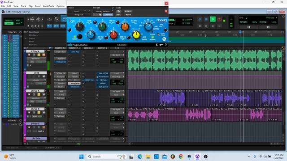Click the SAFE button in plugin header
The height and width of the screenshot is (161, 287).
coord(118,15)
